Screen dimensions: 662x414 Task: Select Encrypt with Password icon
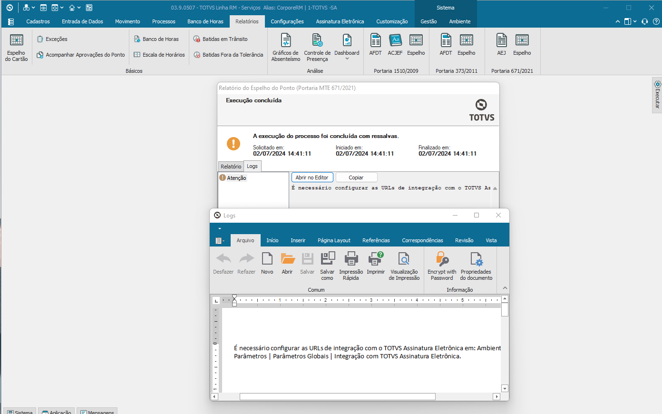coord(442,266)
